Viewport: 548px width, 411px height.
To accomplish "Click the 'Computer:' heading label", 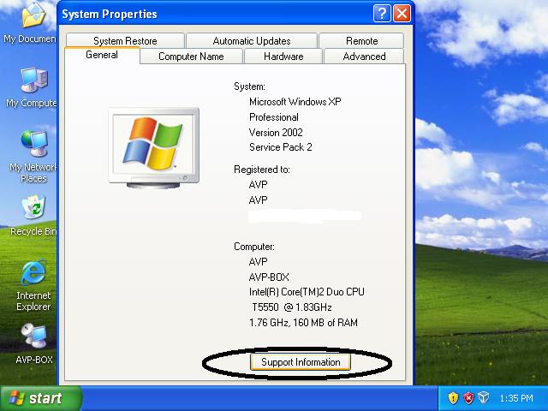I will pos(254,247).
